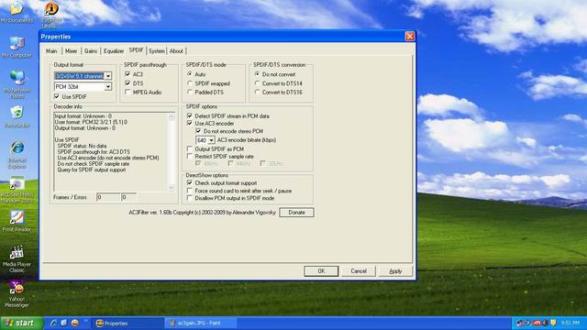This screenshot has width=587, height=330.
Task: Open the AC3 encoder bitrate dropdown
Action: (x=211, y=140)
